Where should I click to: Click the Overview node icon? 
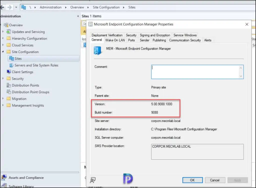click(6, 25)
